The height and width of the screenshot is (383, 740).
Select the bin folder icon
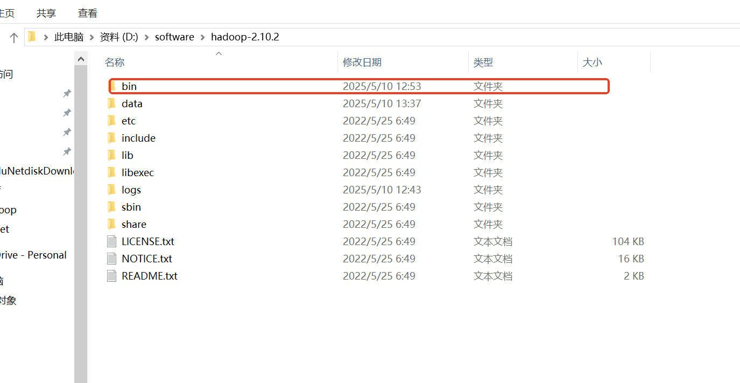(113, 86)
